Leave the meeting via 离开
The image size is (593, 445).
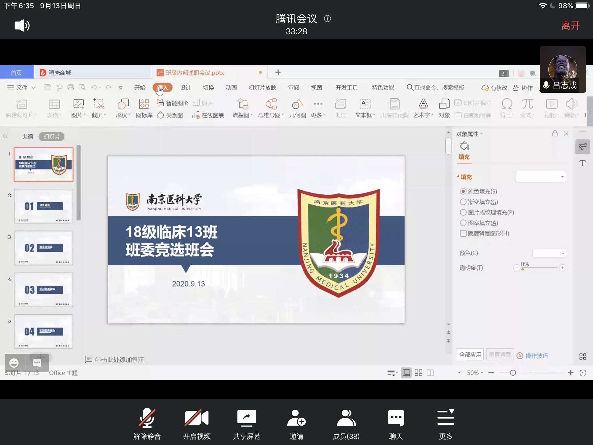tap(570, 25)
